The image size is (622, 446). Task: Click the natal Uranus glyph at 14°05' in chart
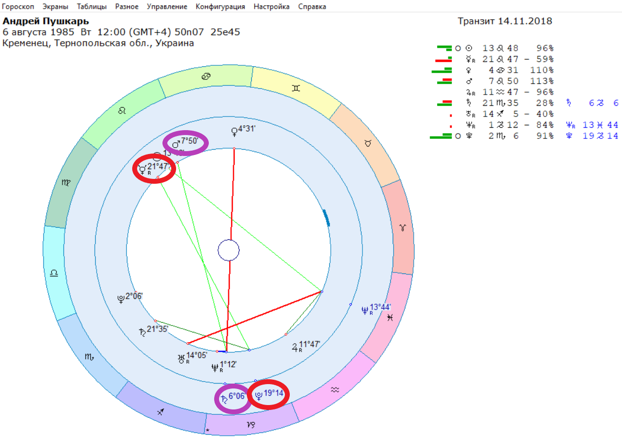[x=181, y=359]
